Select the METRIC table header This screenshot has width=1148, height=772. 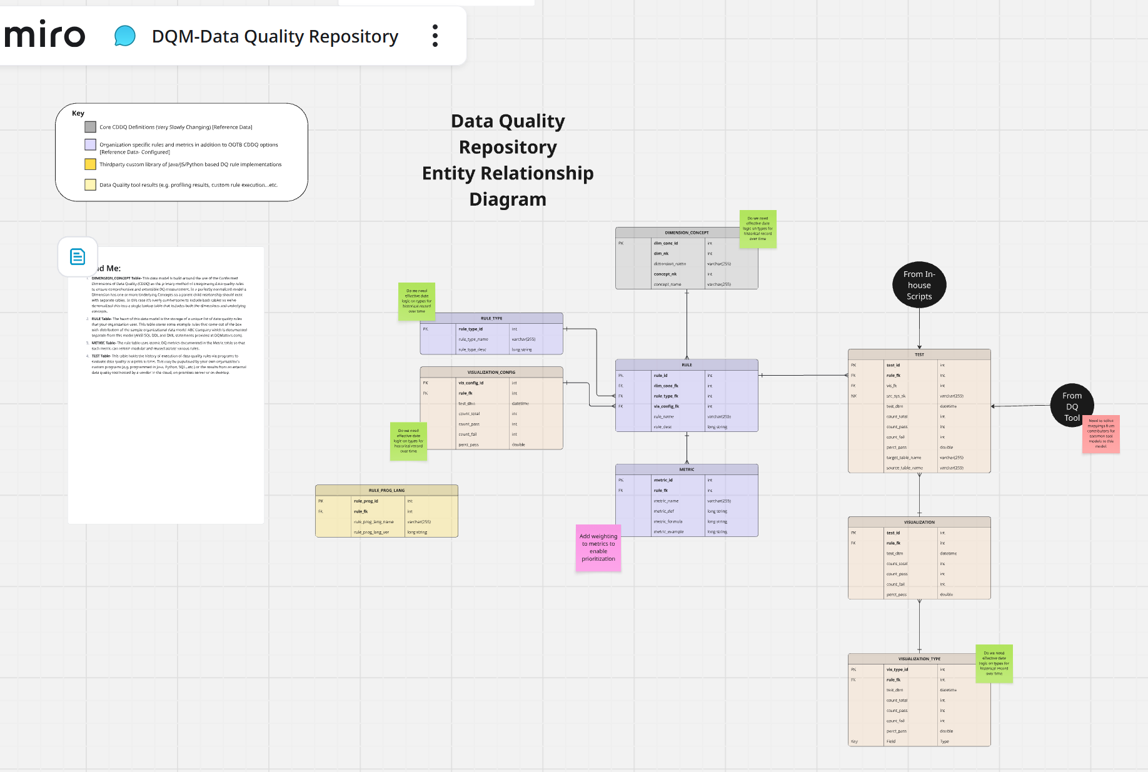[x=687, y=469]
